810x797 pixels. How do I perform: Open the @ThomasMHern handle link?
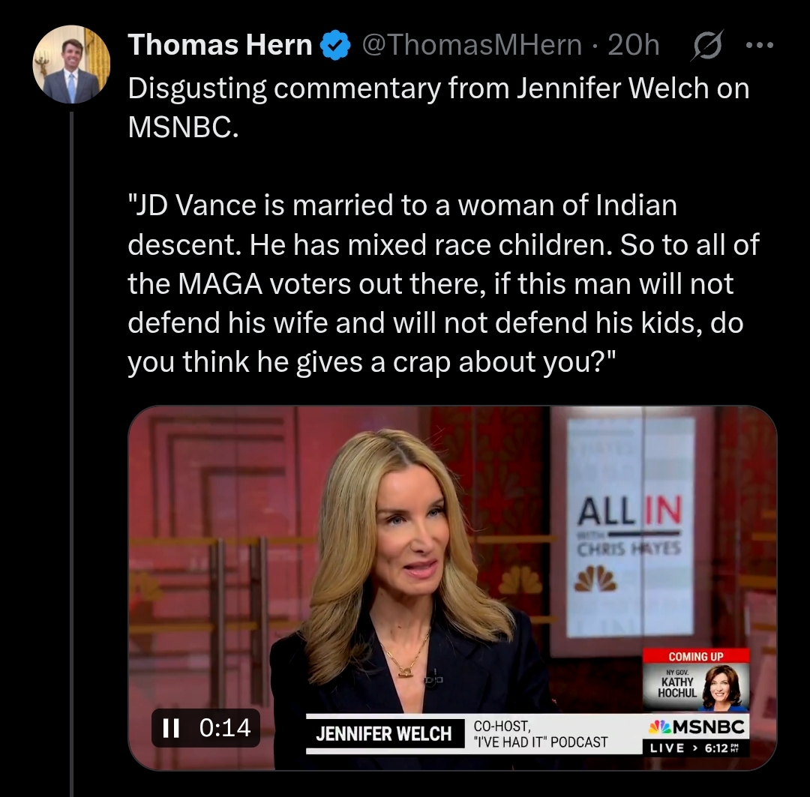472,45
